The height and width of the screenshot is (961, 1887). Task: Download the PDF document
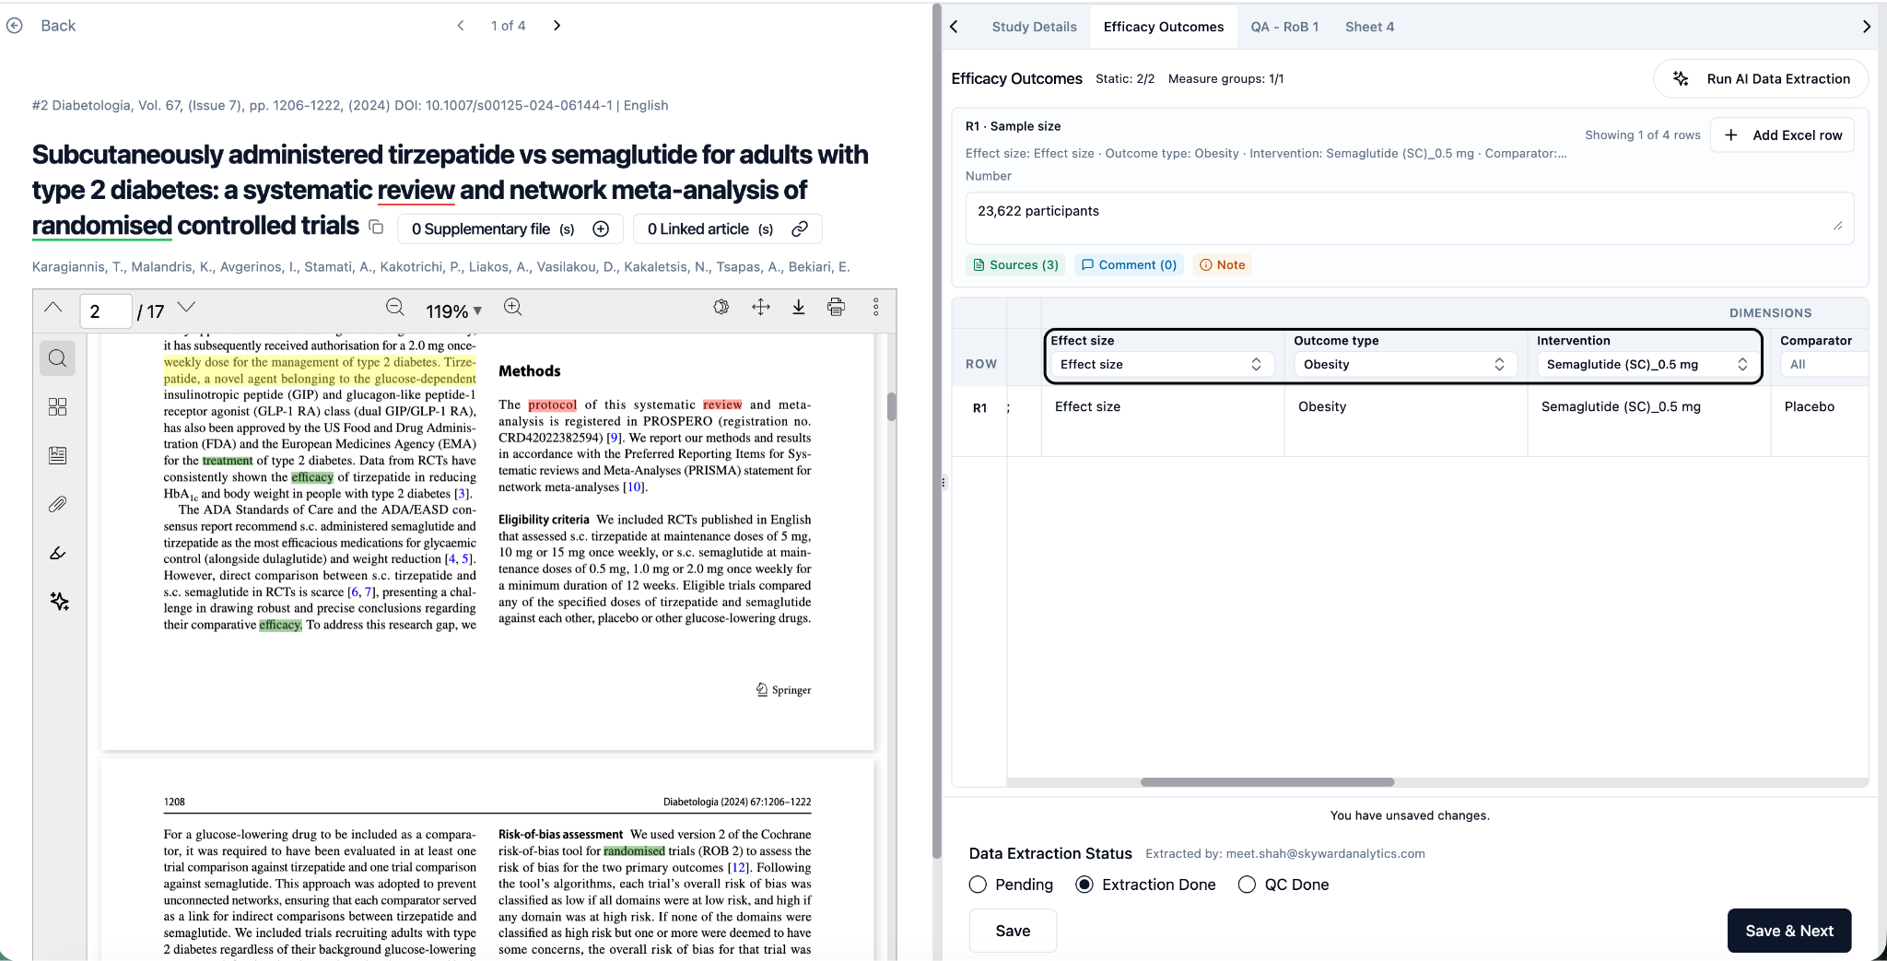798,308
